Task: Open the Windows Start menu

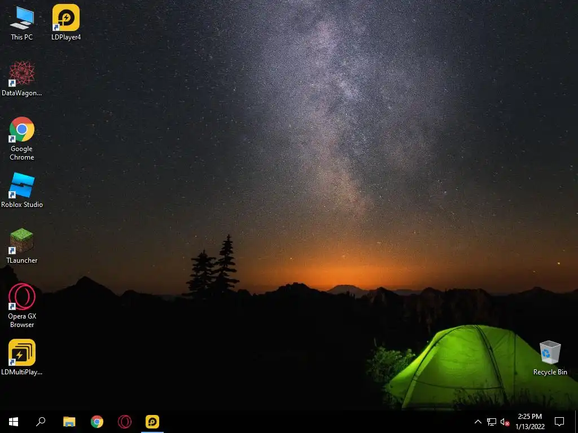Action: coord(14,422)
